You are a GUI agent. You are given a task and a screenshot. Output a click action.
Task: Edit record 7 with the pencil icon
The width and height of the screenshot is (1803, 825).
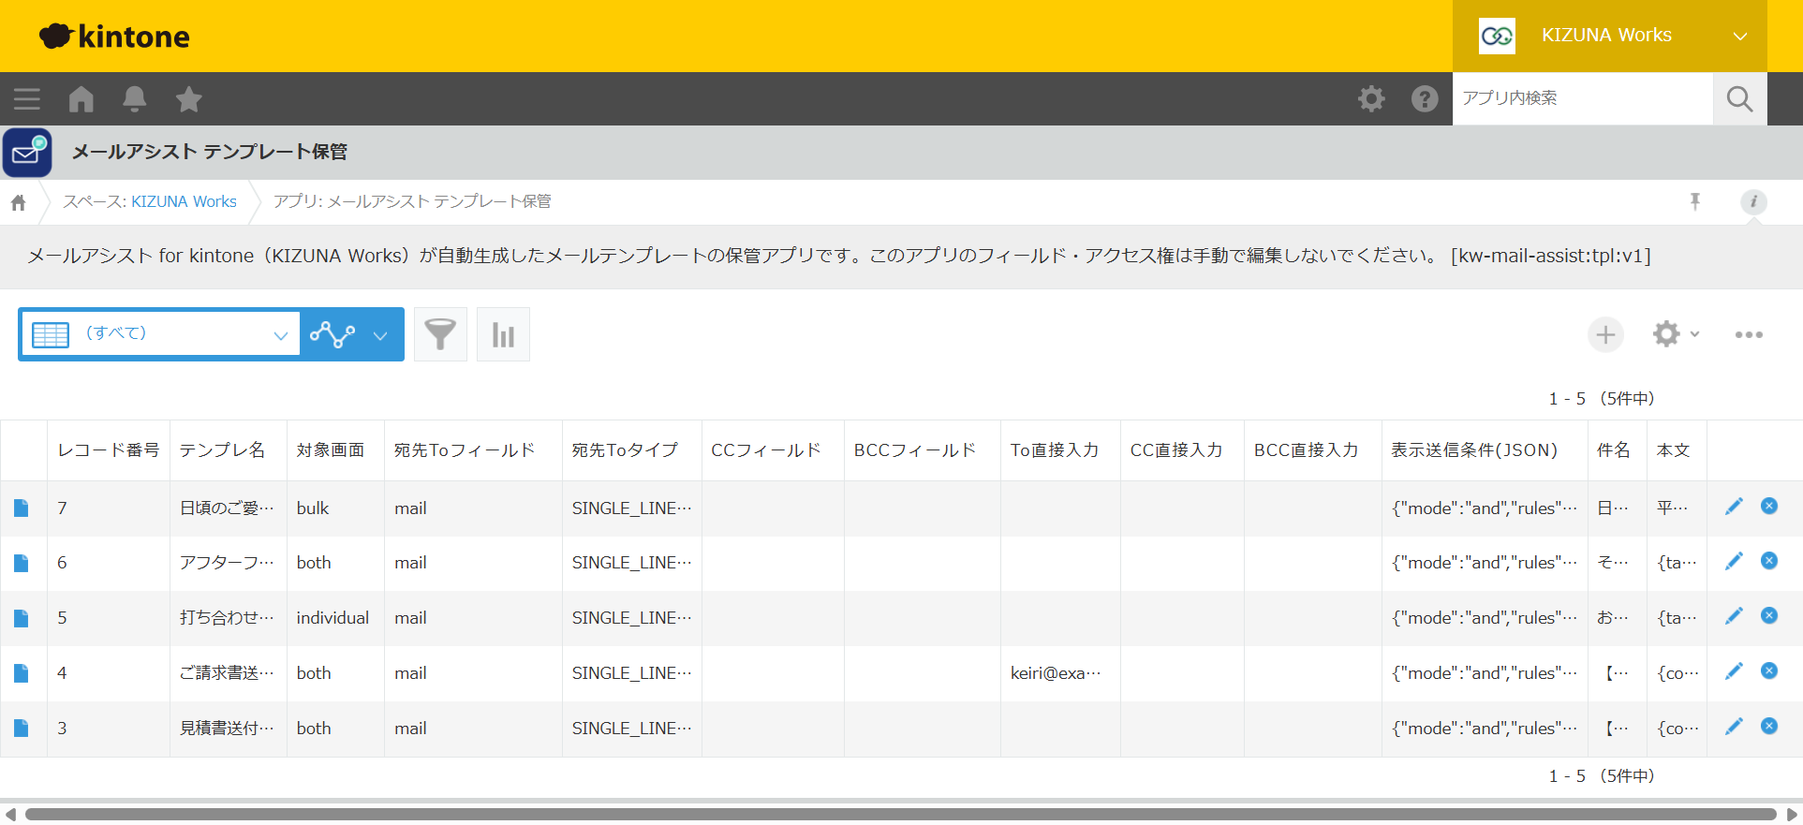click(x=1734, y=507)
